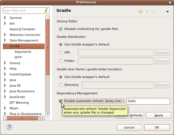Expand the Java EE tree node
174x135 pixels.
click(x=5, y=86)
